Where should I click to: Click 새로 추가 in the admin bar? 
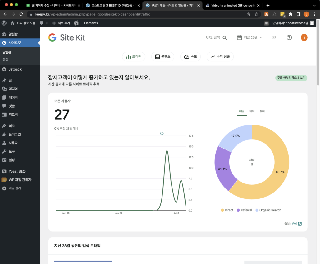pyautogui.click(x=61, y=23)
